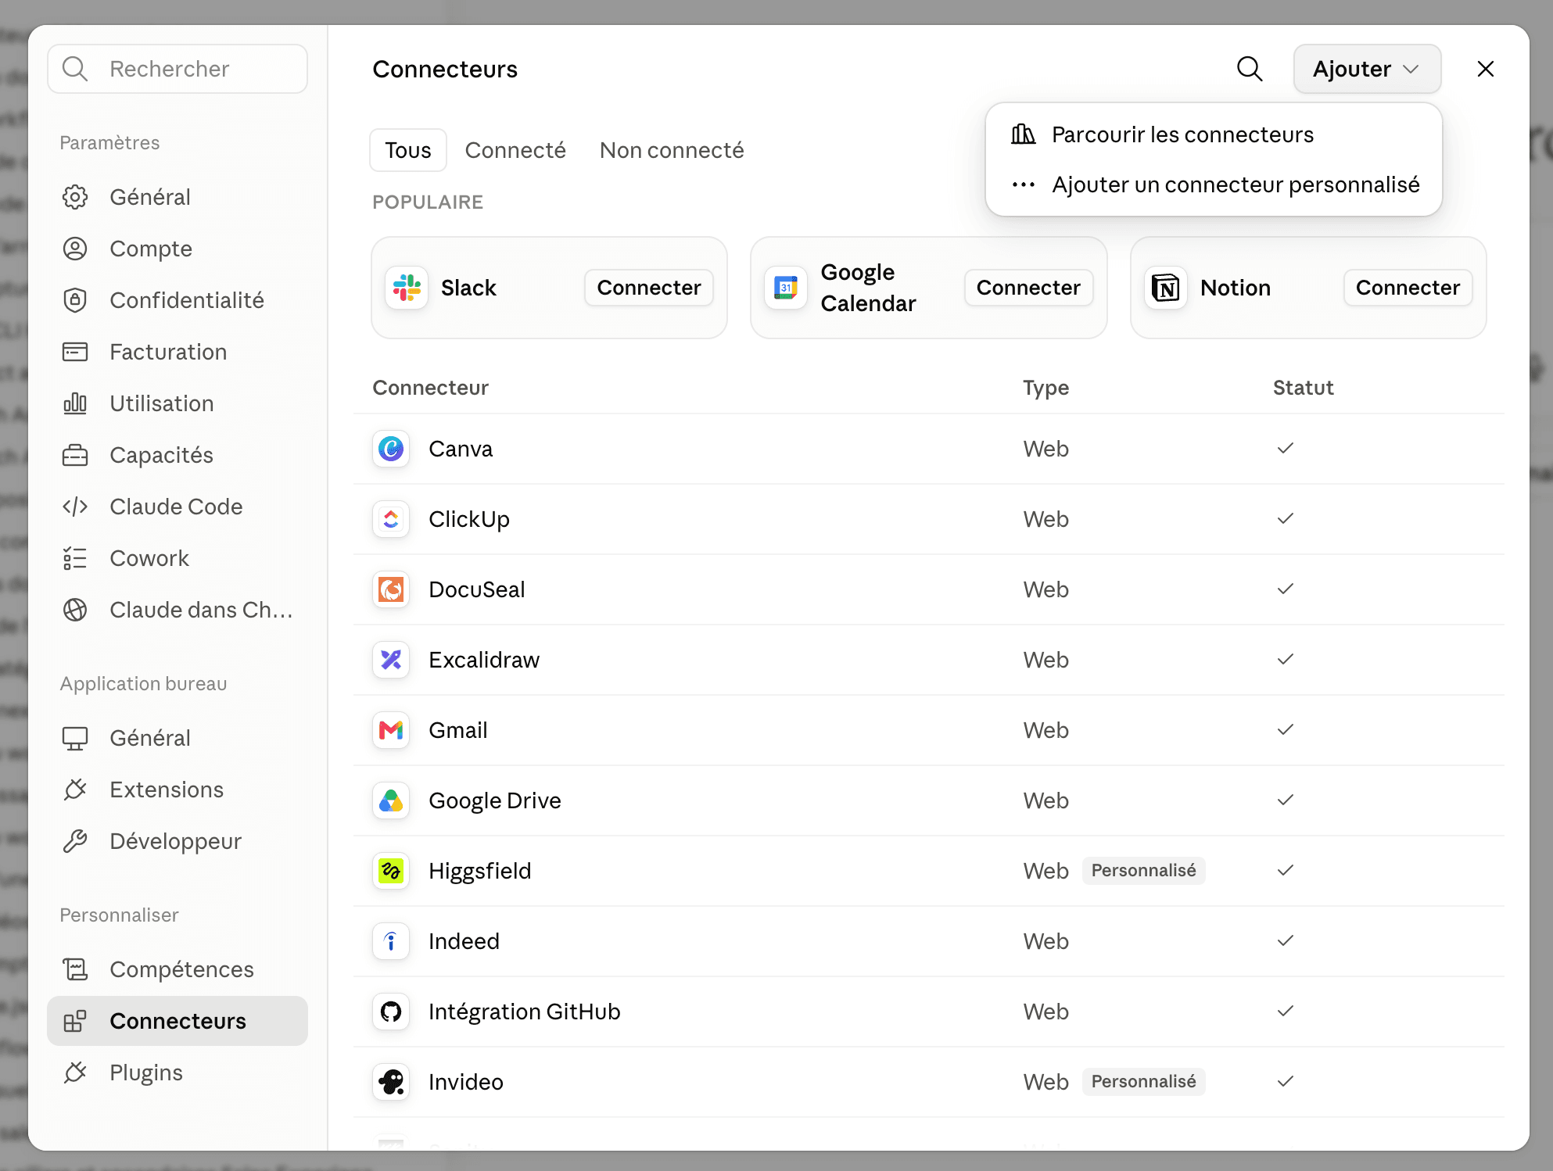The height and width of the screenshot is (1171, 1553).
Task: Open Claude Code settings page
Action: click(x=178, y=507)
